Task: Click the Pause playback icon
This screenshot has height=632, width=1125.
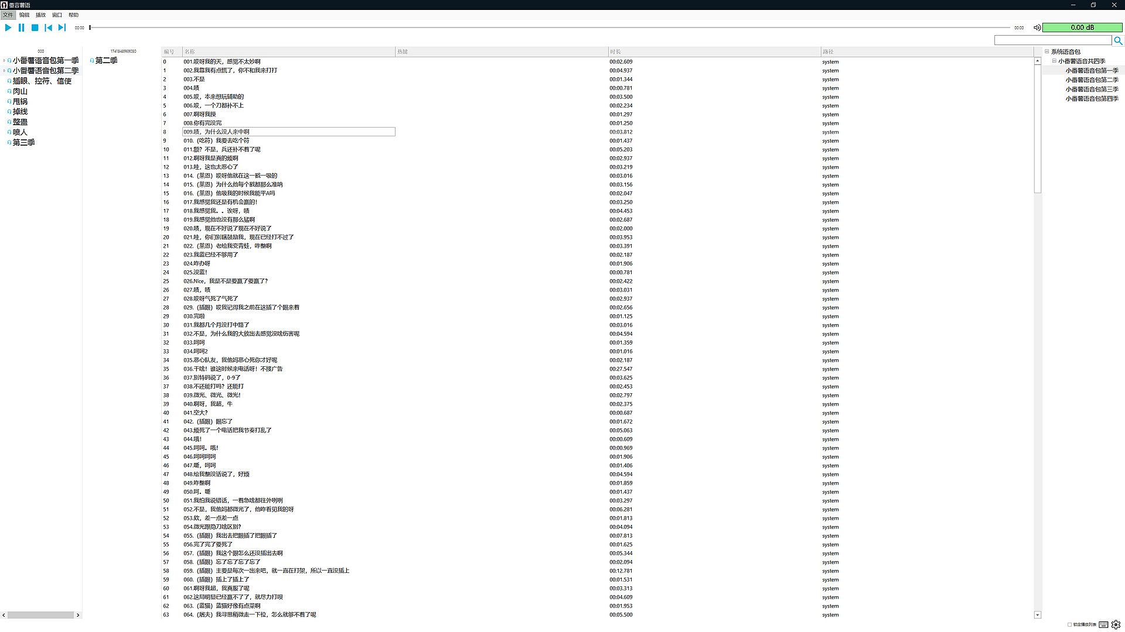Action: [x=21, y=28]
